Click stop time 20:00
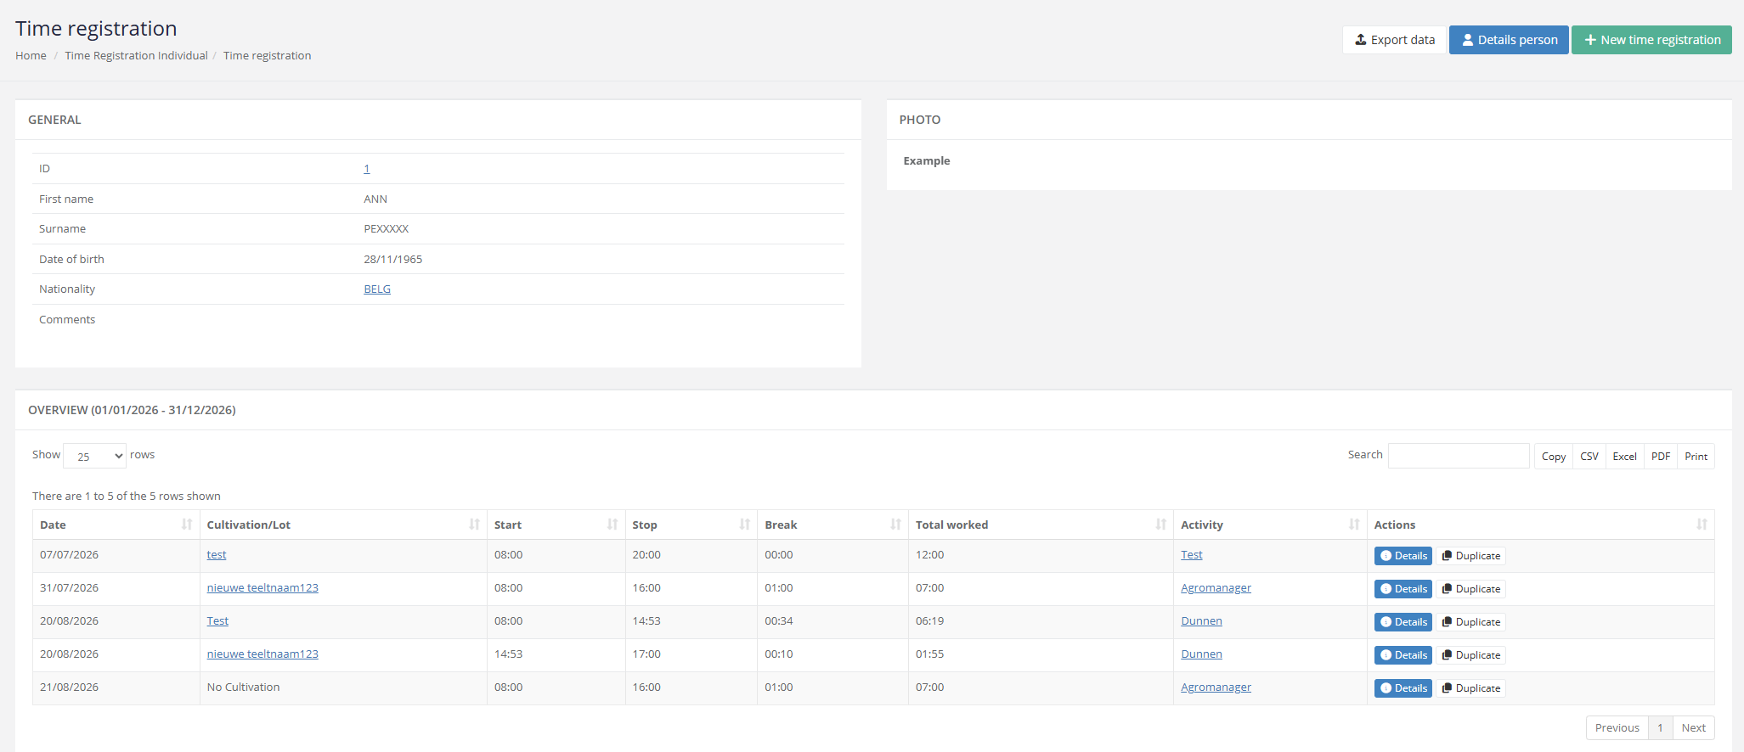 tap(646, 554)
